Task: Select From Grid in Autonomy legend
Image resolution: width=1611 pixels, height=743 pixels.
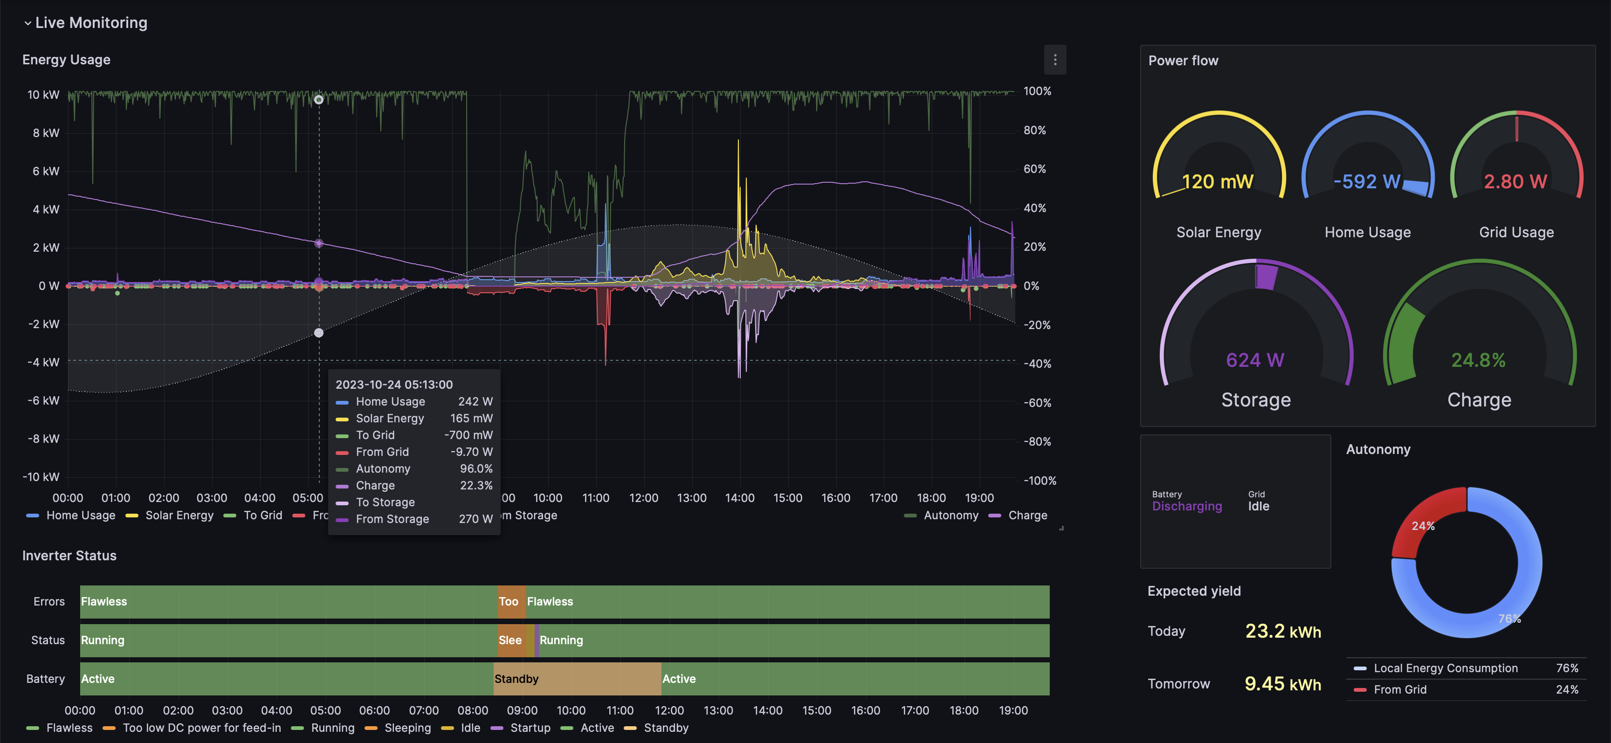Action: coord(1400,689)
